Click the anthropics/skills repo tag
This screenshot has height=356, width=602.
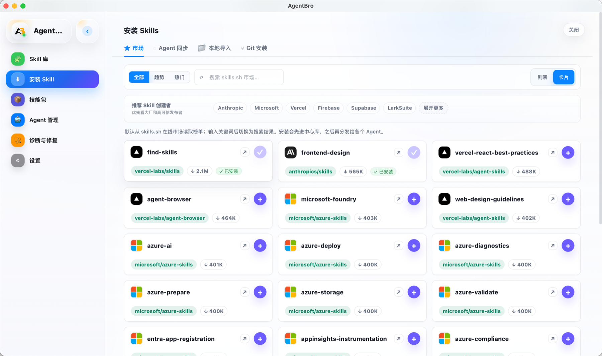(310, 172)
